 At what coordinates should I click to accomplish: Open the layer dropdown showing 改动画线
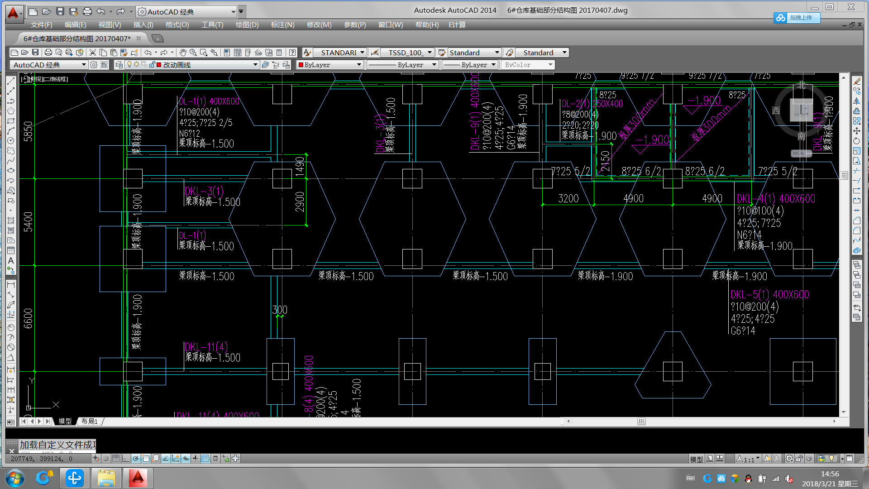(x=191, y=65)
